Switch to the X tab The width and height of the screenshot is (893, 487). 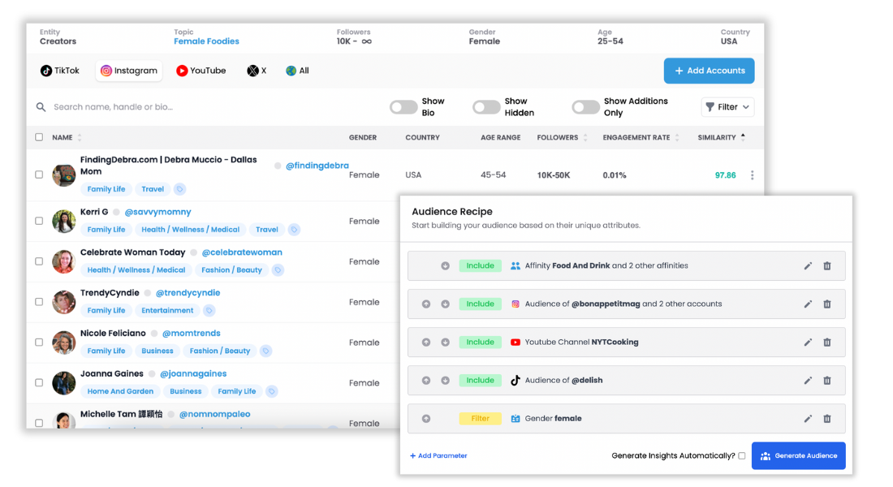pyautogui.click(x=257, y=71)
